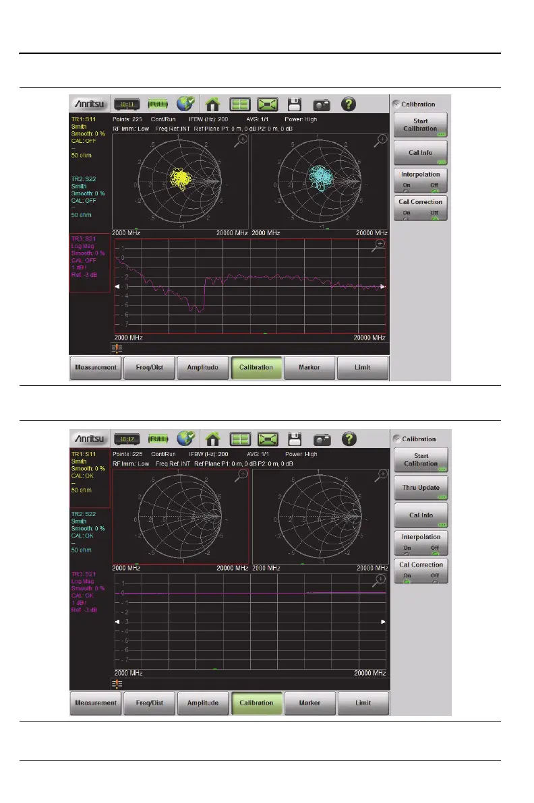Click 'AVG: 1/1' in 18:17 screen
534x803 pixels.
tap(258, 454)
